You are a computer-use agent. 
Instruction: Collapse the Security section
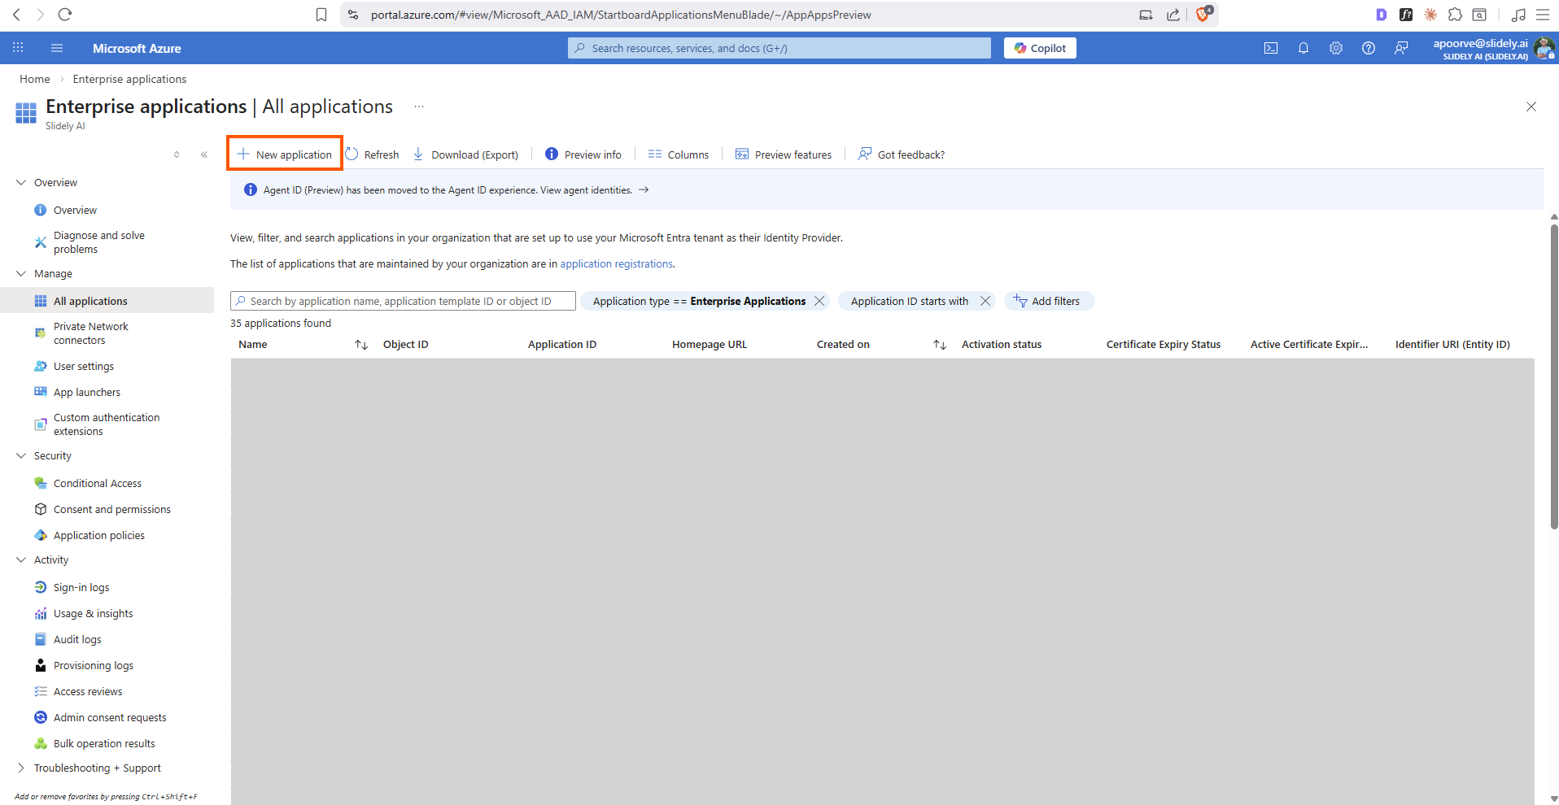(21, 455)
